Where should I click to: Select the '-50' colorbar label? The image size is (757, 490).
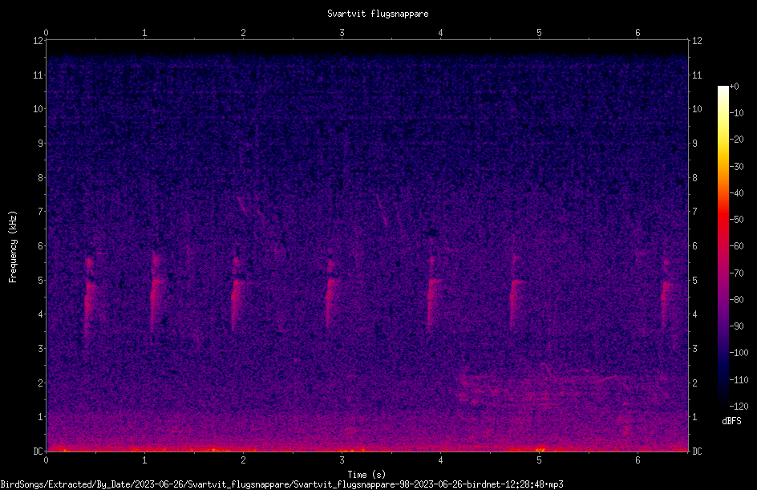736,220
